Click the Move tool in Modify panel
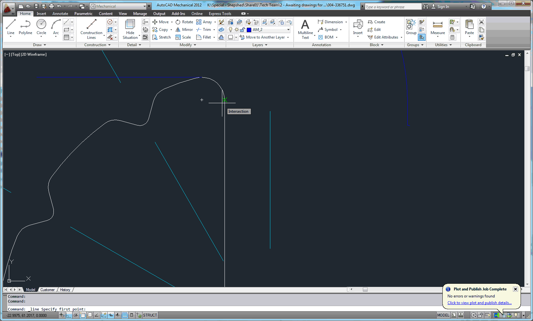Viewport: 533px width, 321px height. coord(163,22)
